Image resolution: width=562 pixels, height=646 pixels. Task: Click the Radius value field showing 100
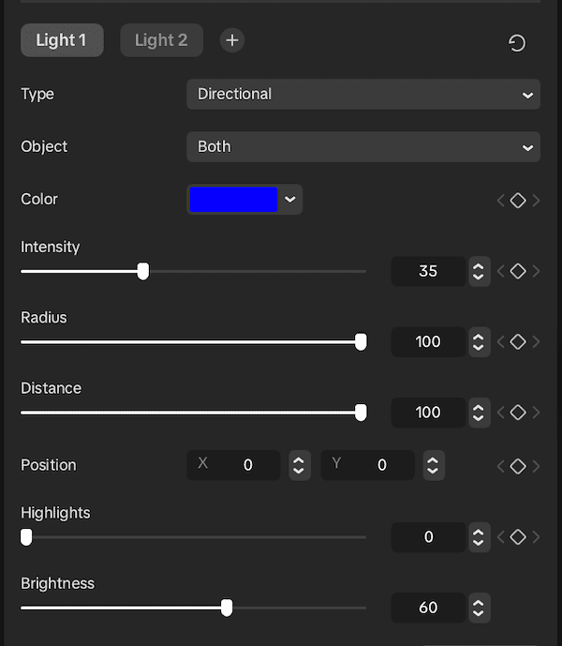point(428,342)
